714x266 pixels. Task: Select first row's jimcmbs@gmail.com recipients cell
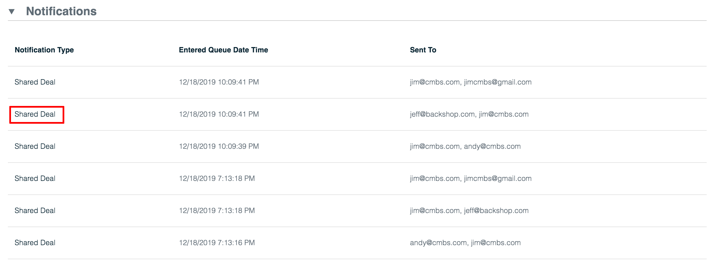(471, 82)
